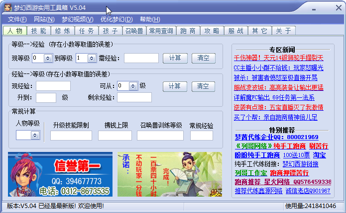The height and width of the screenshot is (213, 346).
Task: Open the 孩子 tab
Action: (x=111, y=31)
